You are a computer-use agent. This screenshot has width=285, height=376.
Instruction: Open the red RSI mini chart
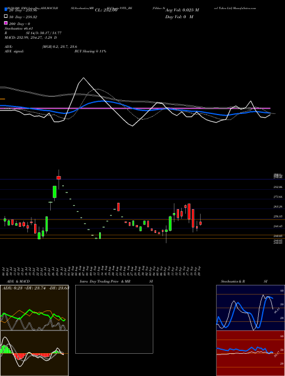[x=250, y=353]
